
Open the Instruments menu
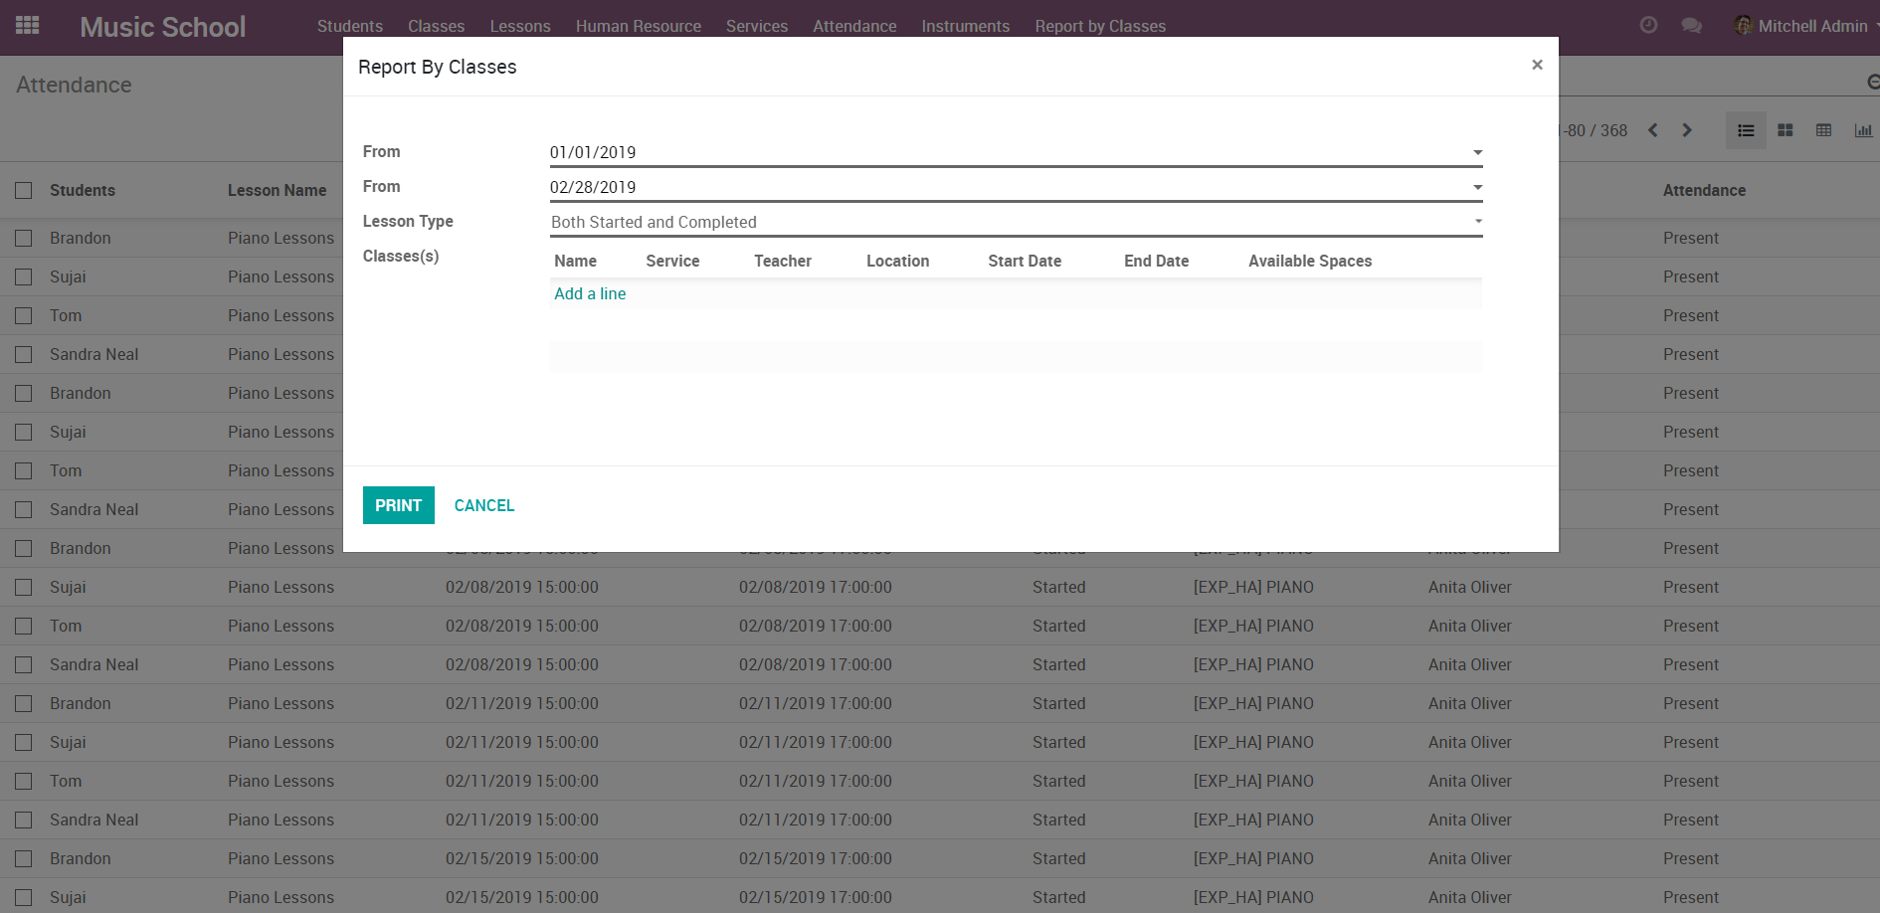click(x=965, y=26)
